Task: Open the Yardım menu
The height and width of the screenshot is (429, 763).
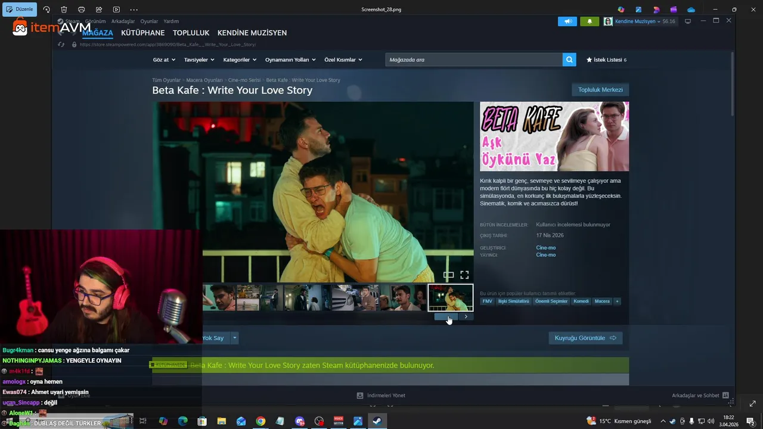Action: [171, 21]
